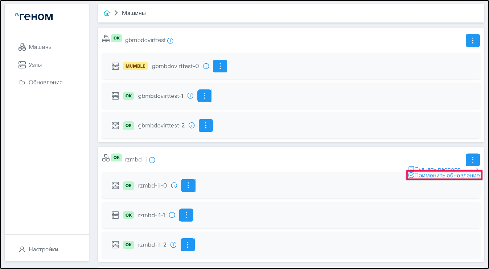Image resolution: width=489 pixels, height=269 pixels.
Task: Open Настройки at the sidebar bottom
Action: 43,249
